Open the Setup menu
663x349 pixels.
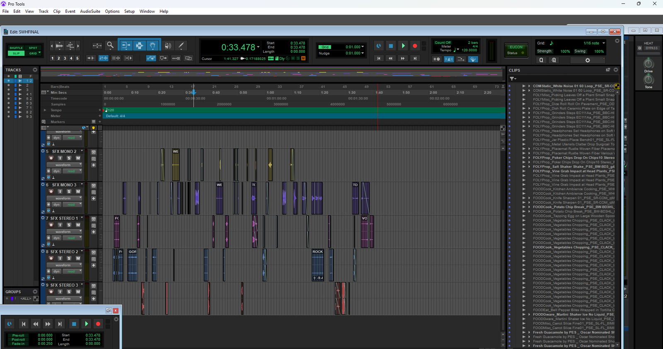point(129,11)
